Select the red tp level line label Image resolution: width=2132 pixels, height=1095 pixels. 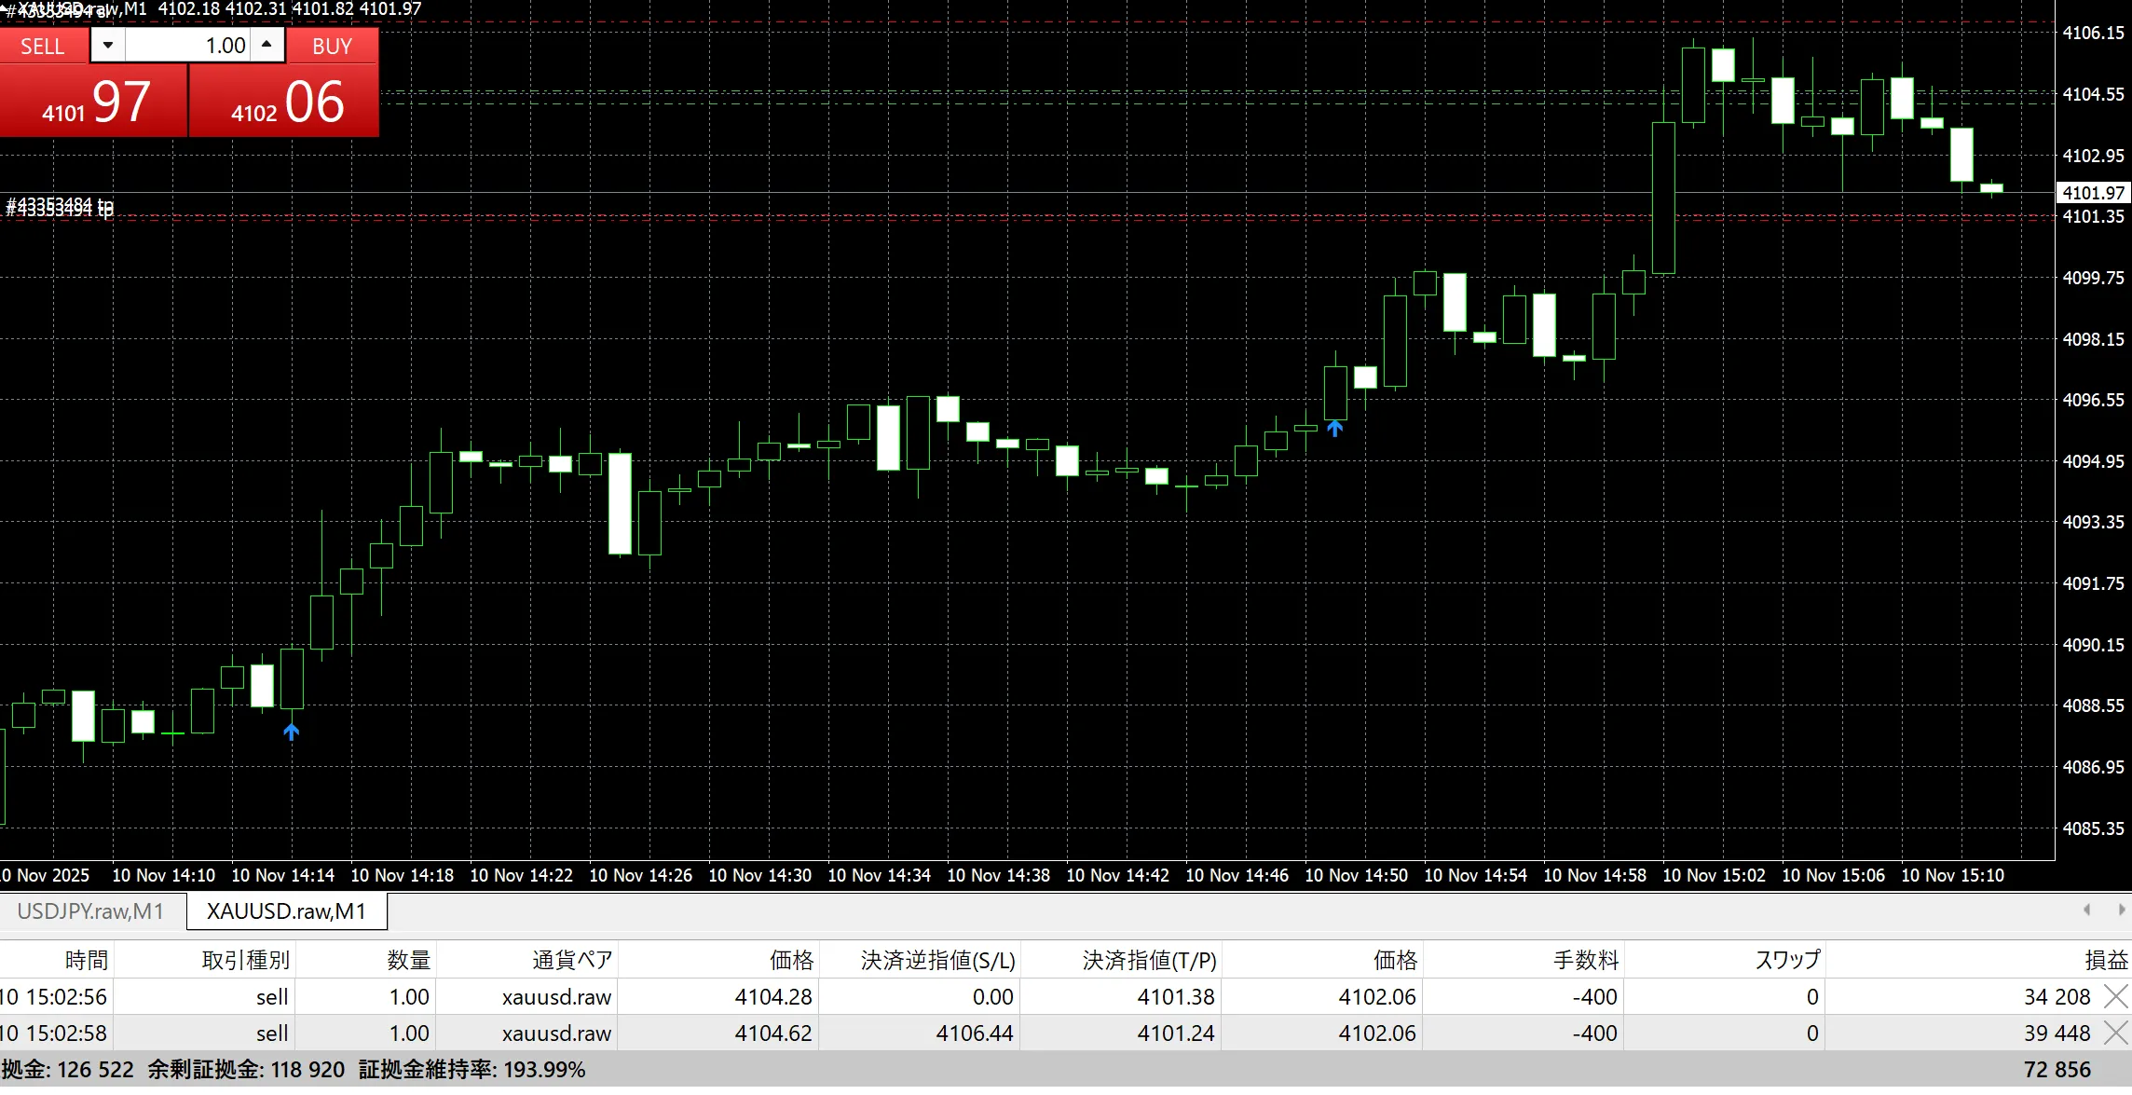tap(60, 209)
